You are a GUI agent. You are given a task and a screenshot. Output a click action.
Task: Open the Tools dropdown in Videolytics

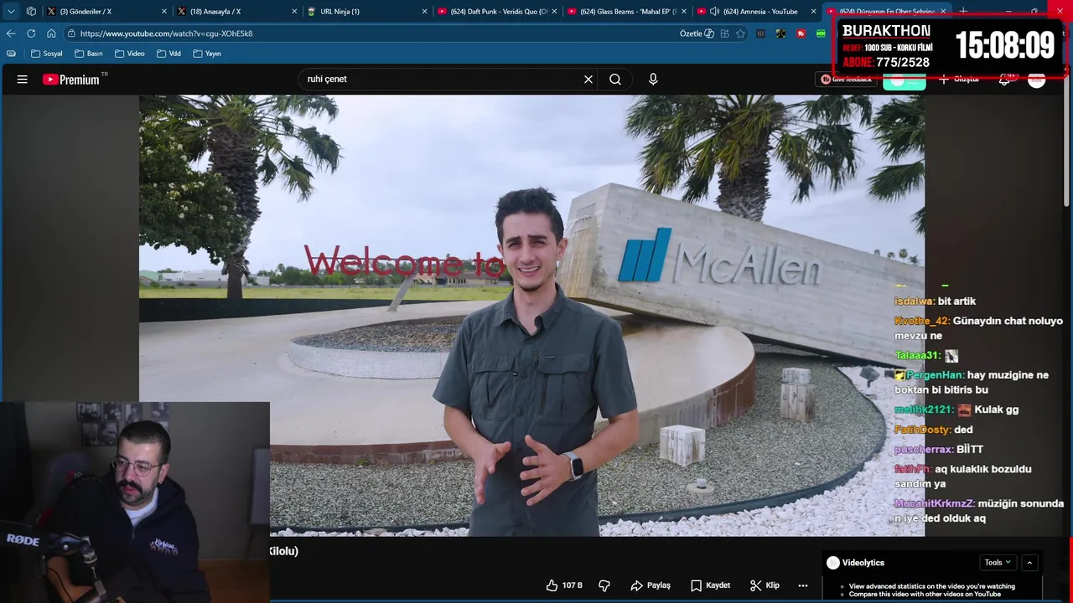click(x=998, y=563)
